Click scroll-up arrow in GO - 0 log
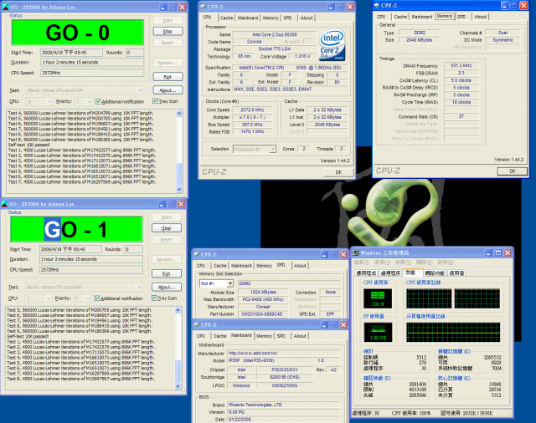536x423 pixels. [x=179, y=113]
